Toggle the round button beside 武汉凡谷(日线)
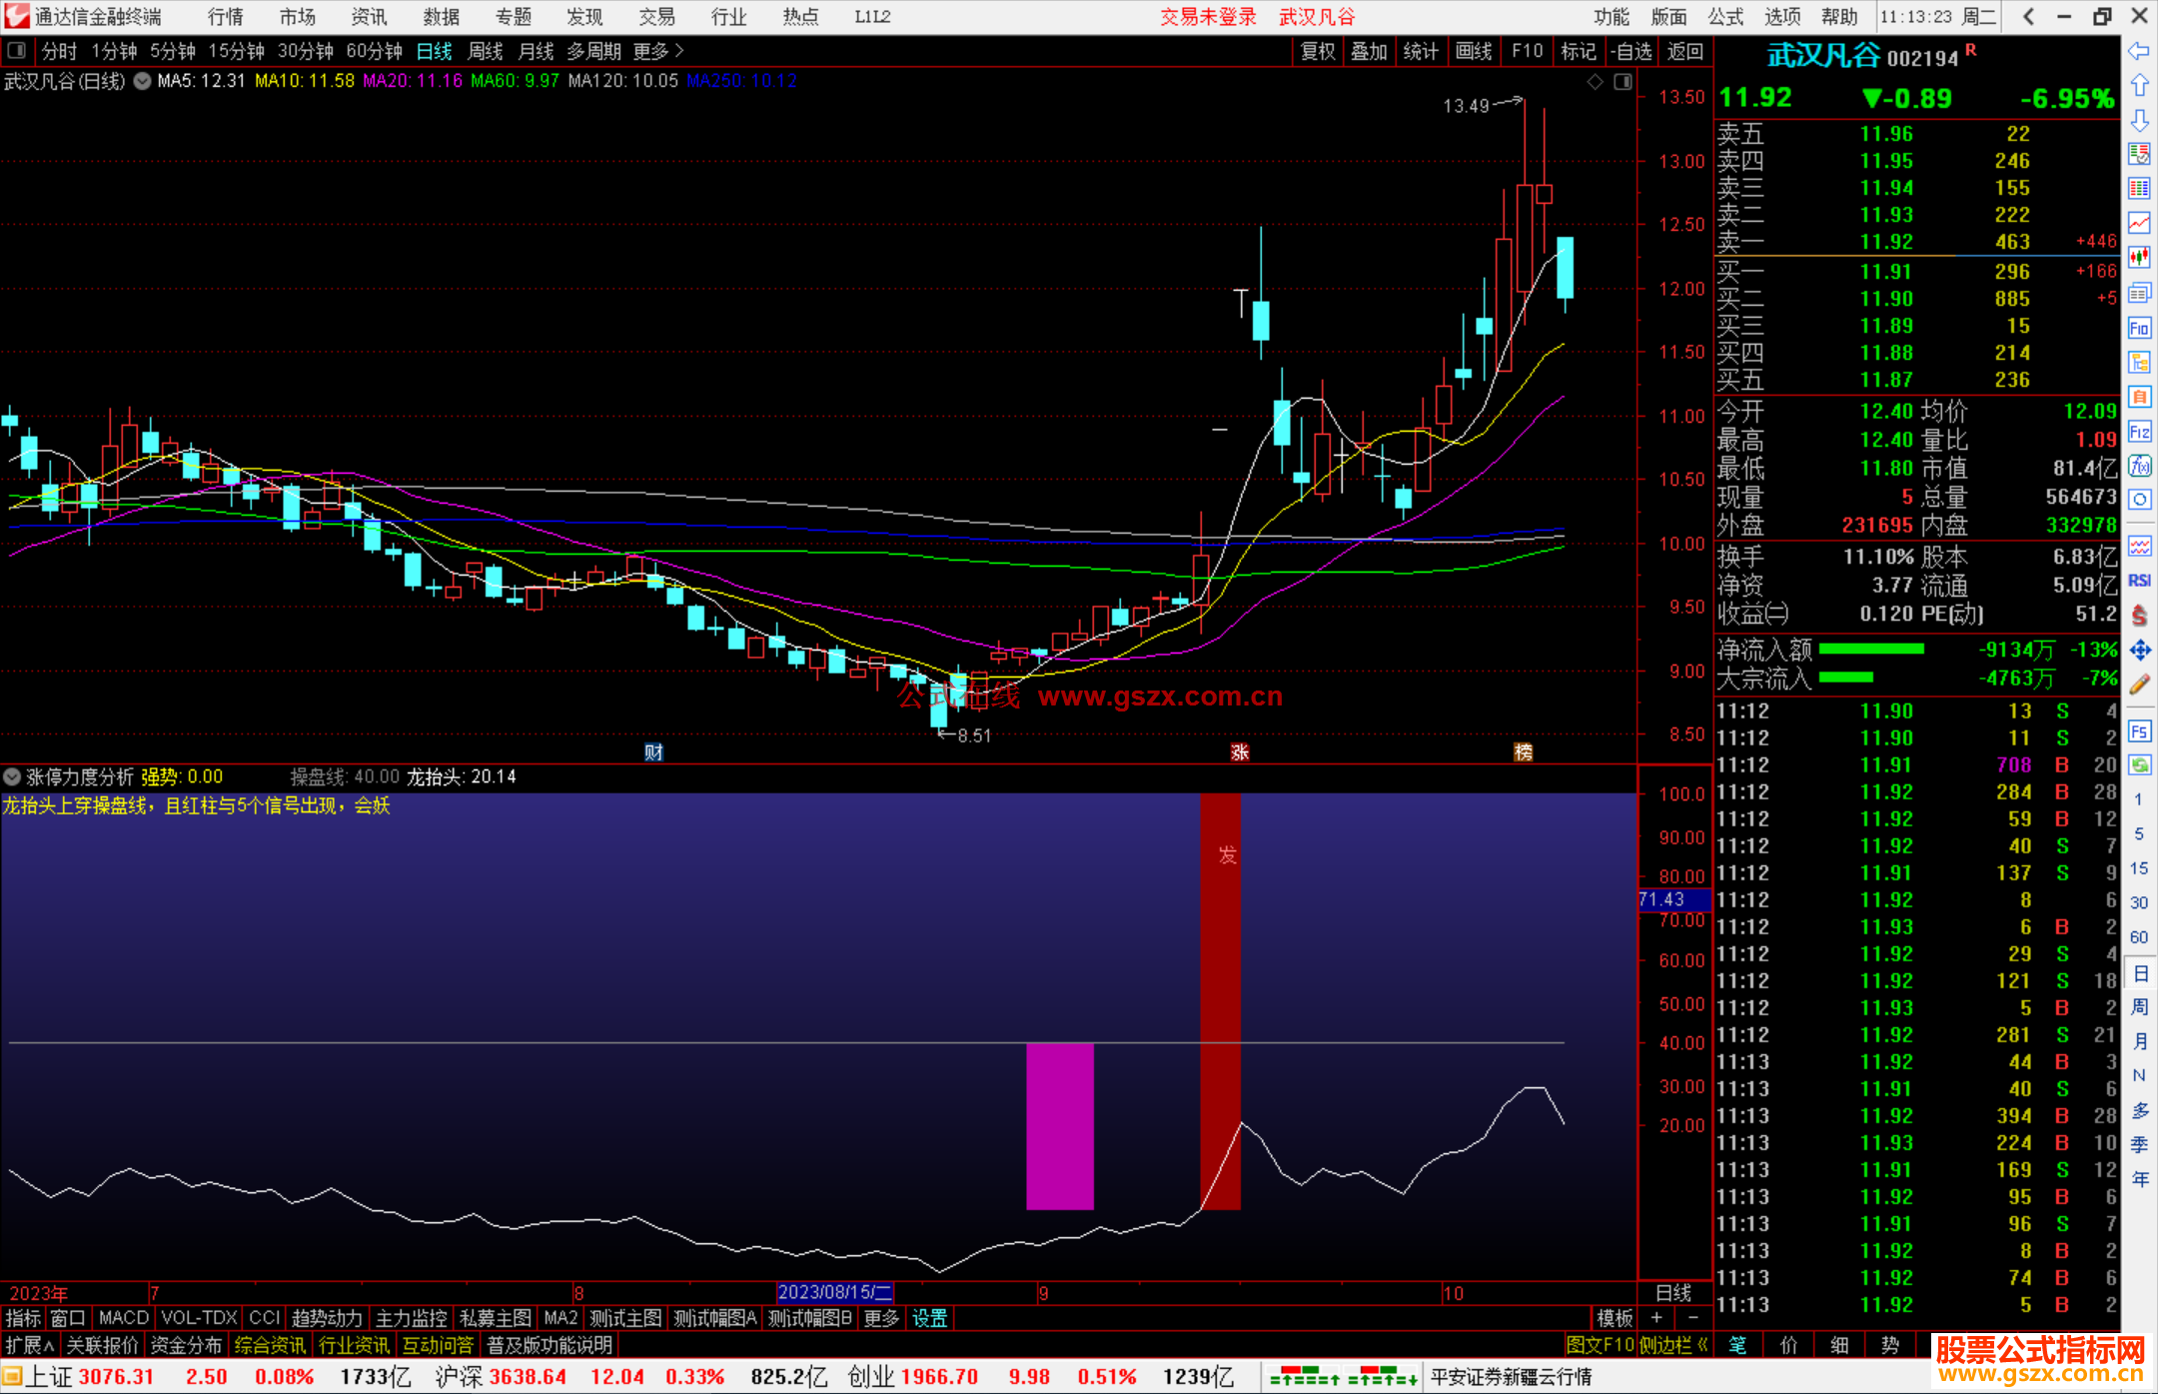The width and height of the screenshot is (2158, 1394). tap(143, 81)
